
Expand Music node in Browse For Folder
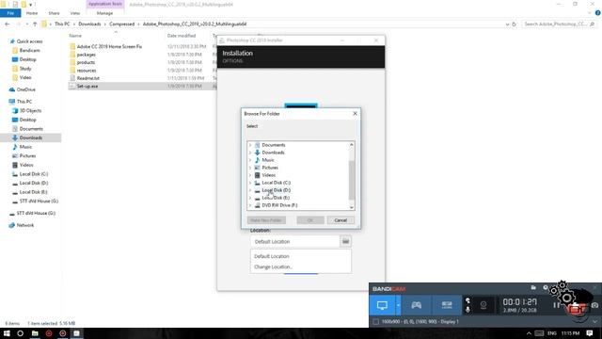(x=250, y=160)
